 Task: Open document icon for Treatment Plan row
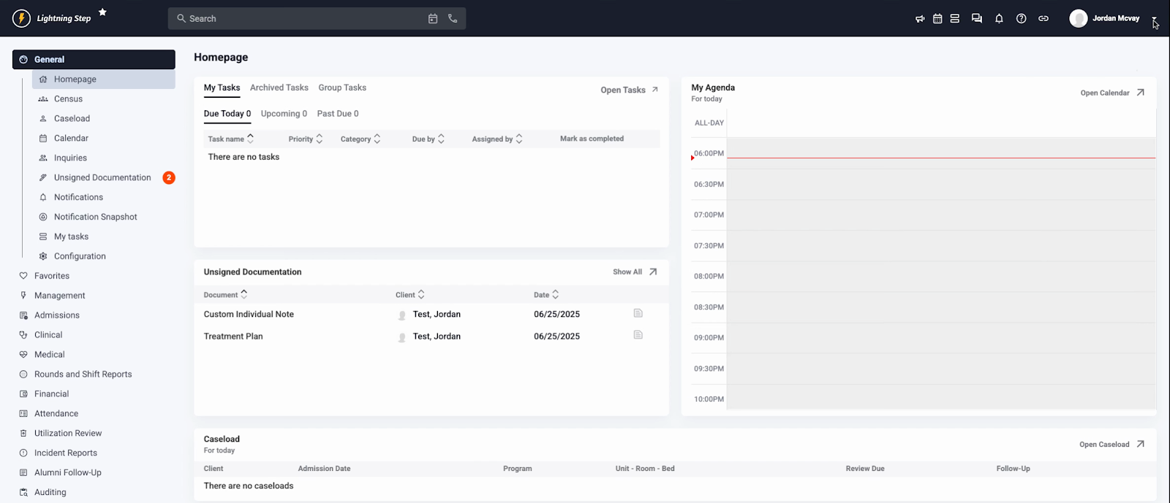click(638, 335)
